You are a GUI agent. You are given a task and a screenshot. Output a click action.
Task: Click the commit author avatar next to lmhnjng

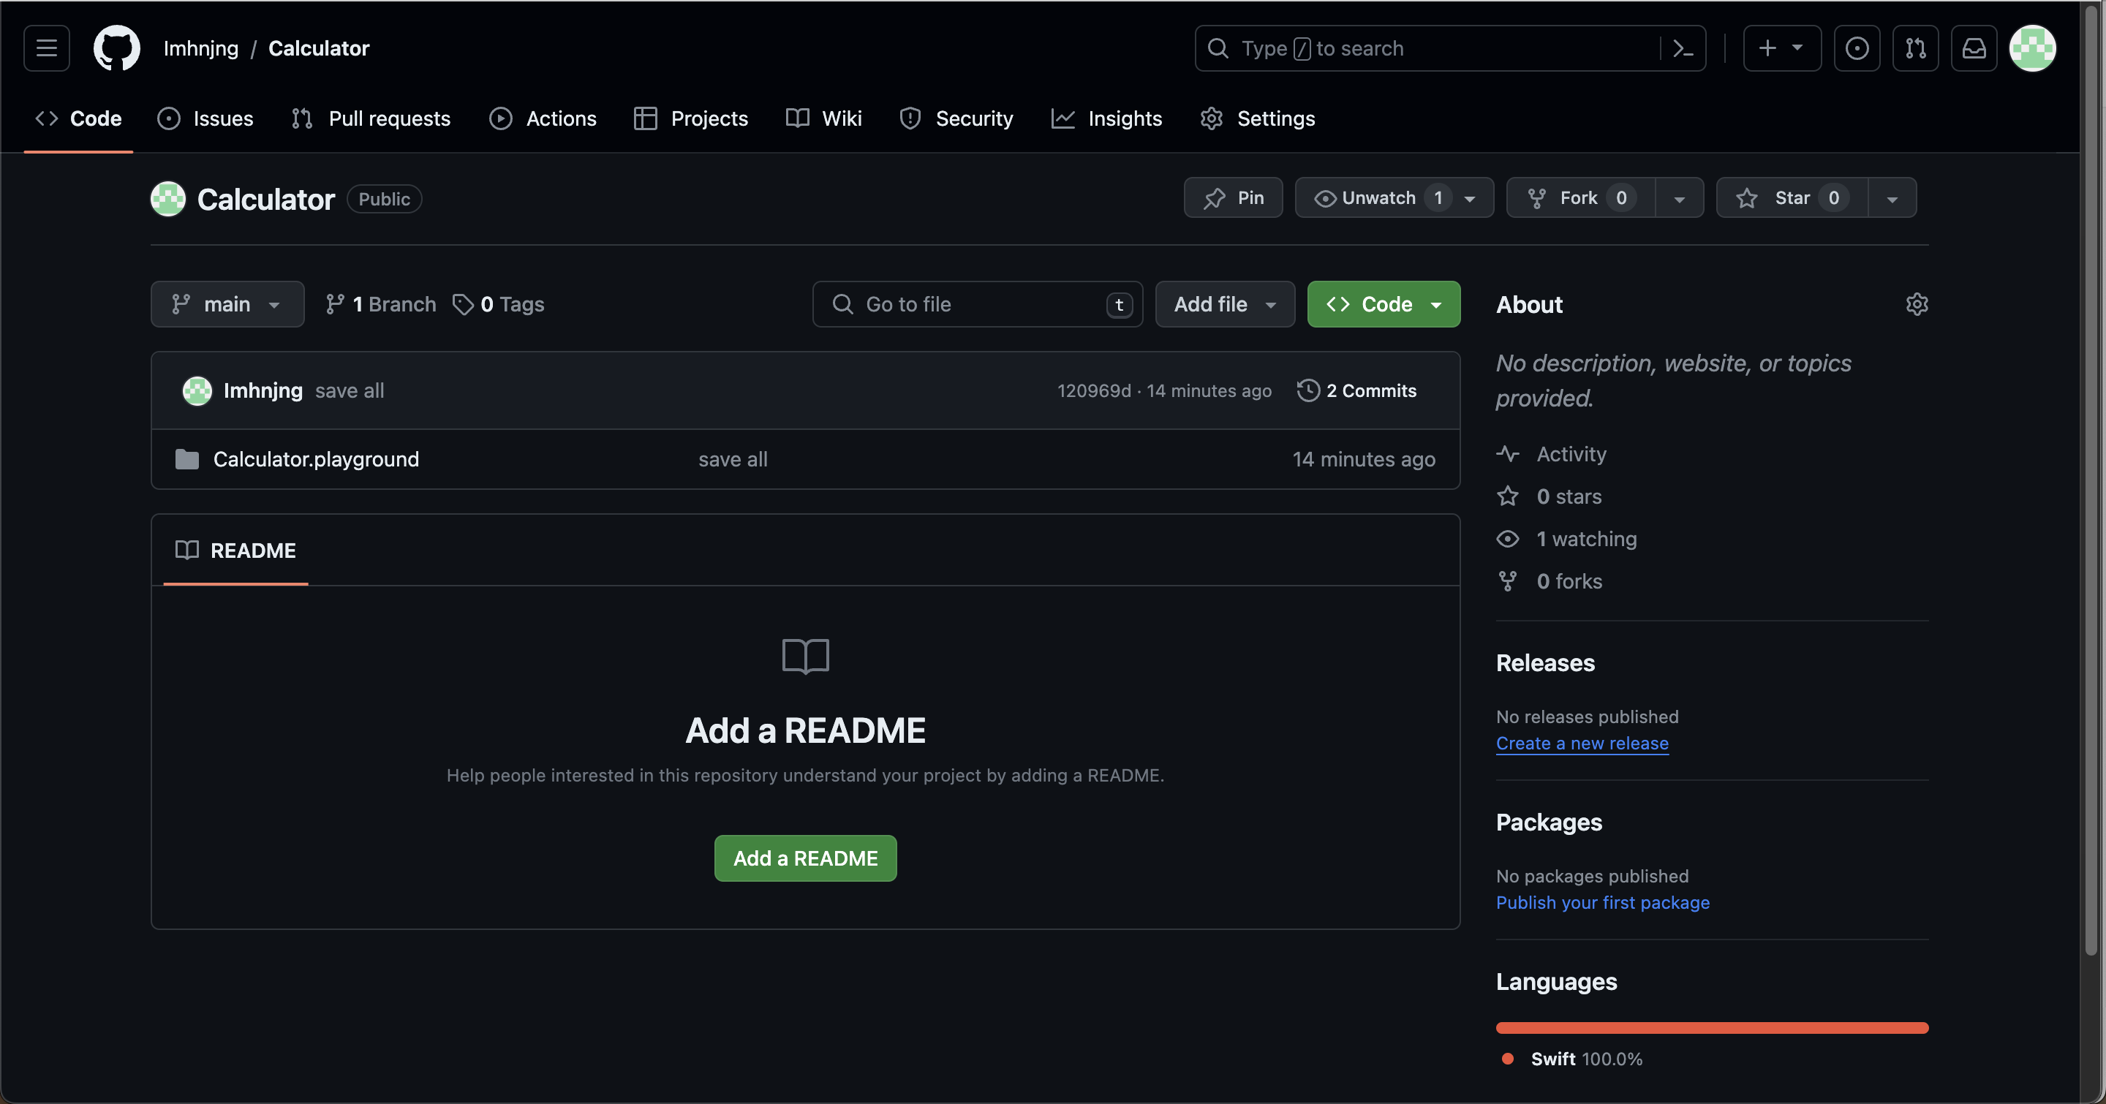[197, 390]
